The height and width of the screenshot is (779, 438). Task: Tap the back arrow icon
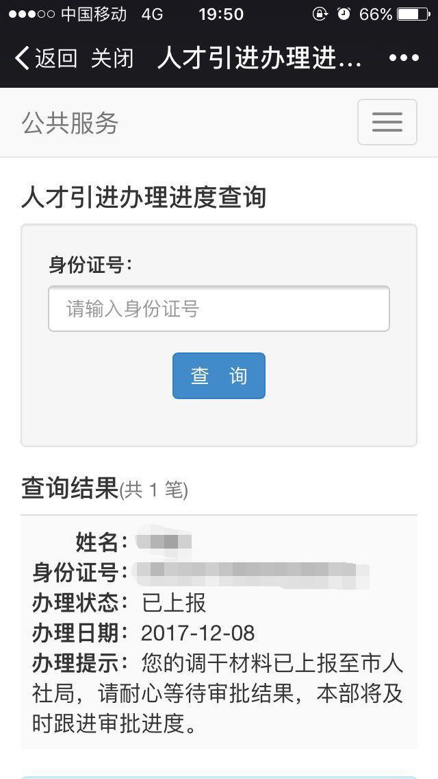tap(23, 58)
